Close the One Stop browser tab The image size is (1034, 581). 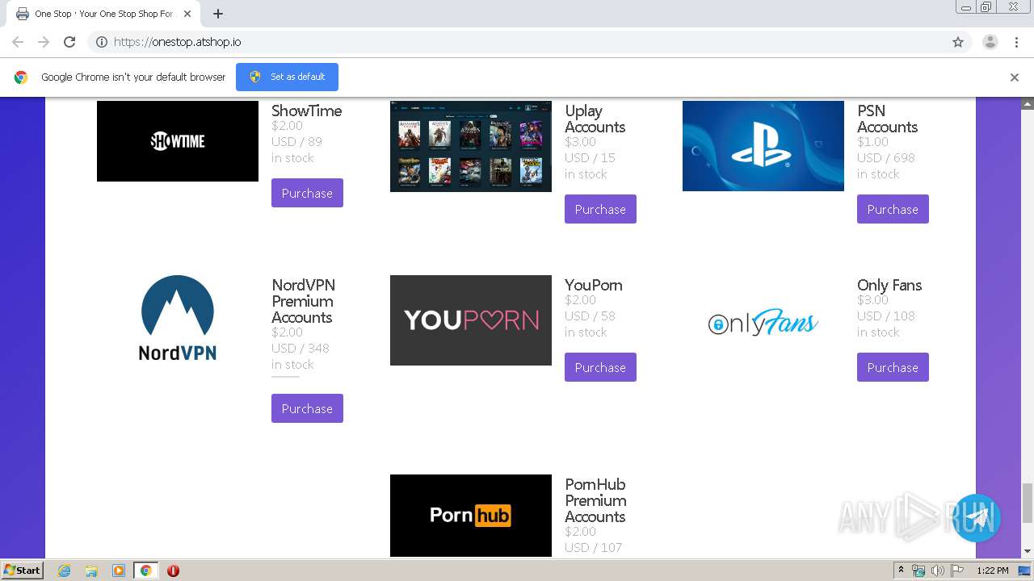(x=187, y=14)
